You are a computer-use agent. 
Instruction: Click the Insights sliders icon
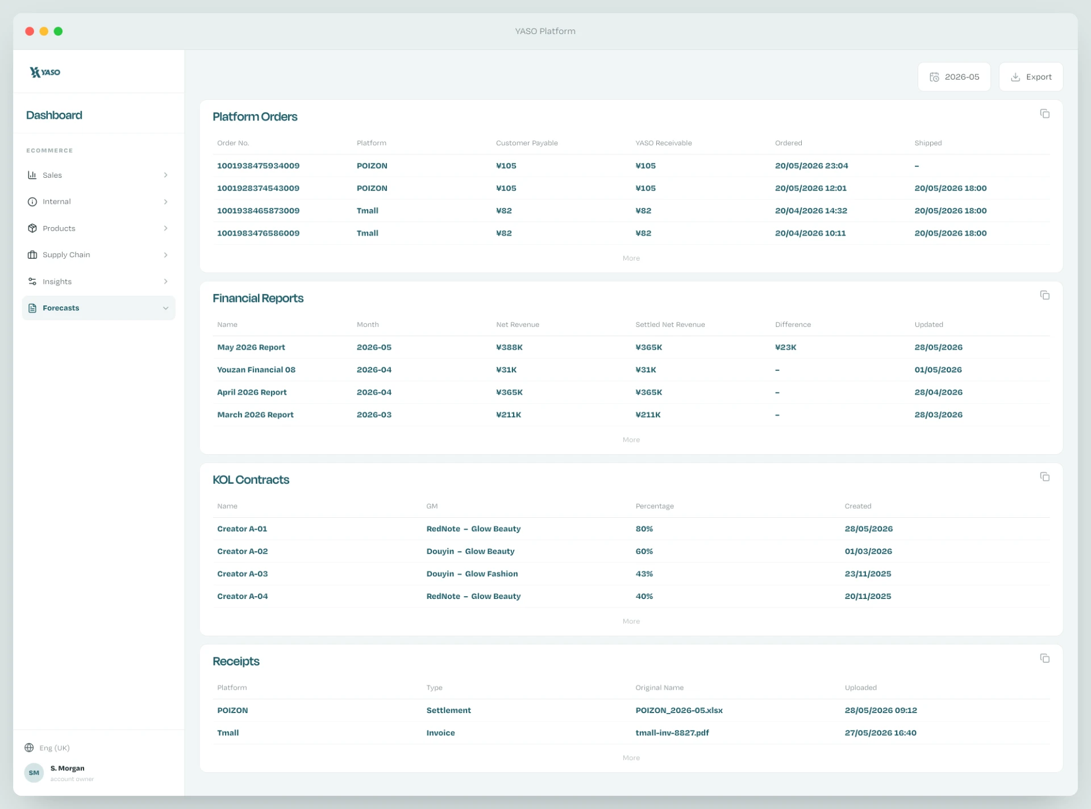point(32,282)
